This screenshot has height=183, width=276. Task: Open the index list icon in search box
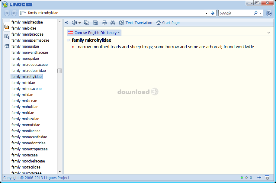tap(23, 13)
